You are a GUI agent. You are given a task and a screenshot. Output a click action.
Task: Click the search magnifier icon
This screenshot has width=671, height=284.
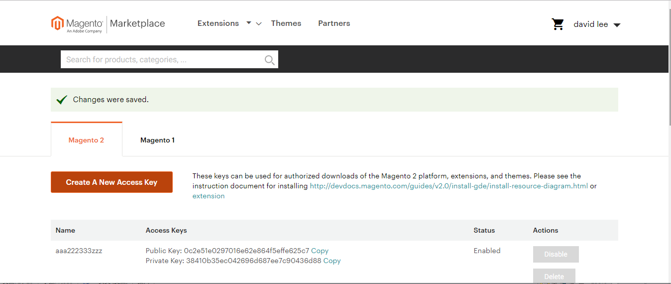[x=269, y=60]
